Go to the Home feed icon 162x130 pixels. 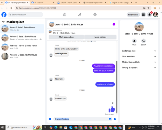[x=64, y=15]
